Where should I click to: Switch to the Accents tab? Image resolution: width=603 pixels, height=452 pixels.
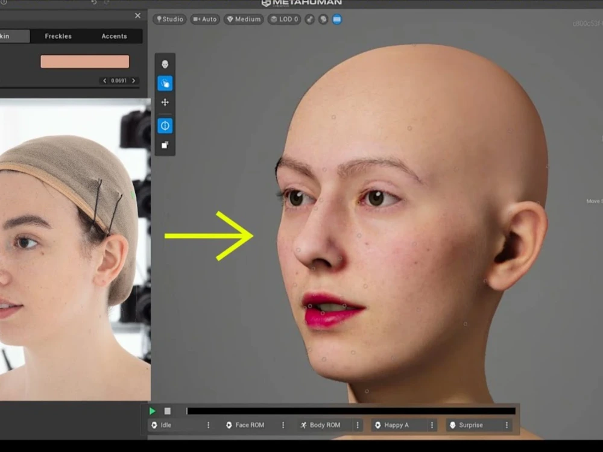[114, 36]
